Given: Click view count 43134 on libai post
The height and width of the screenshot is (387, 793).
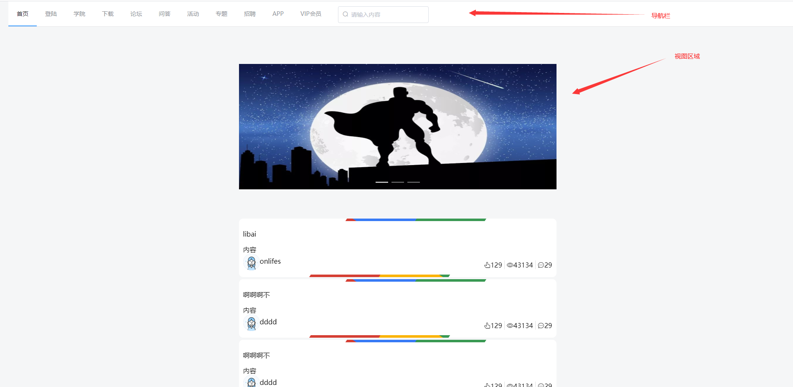Looking at the screenshot, I should point(523,265).
